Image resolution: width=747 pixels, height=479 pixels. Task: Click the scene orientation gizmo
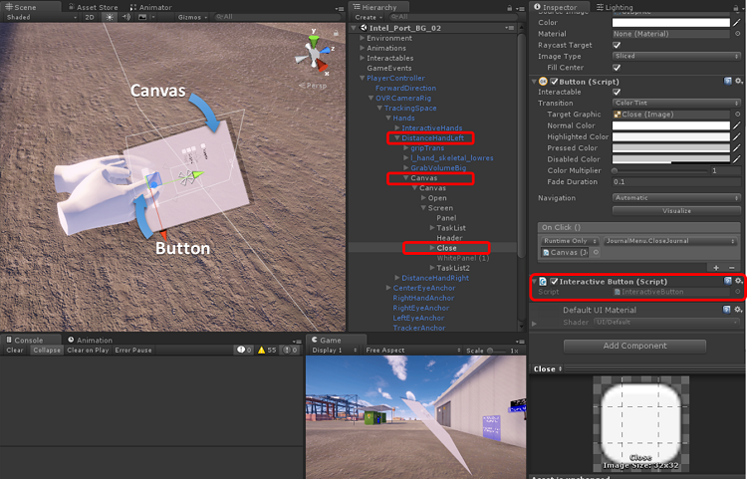(x=313, y=54)
